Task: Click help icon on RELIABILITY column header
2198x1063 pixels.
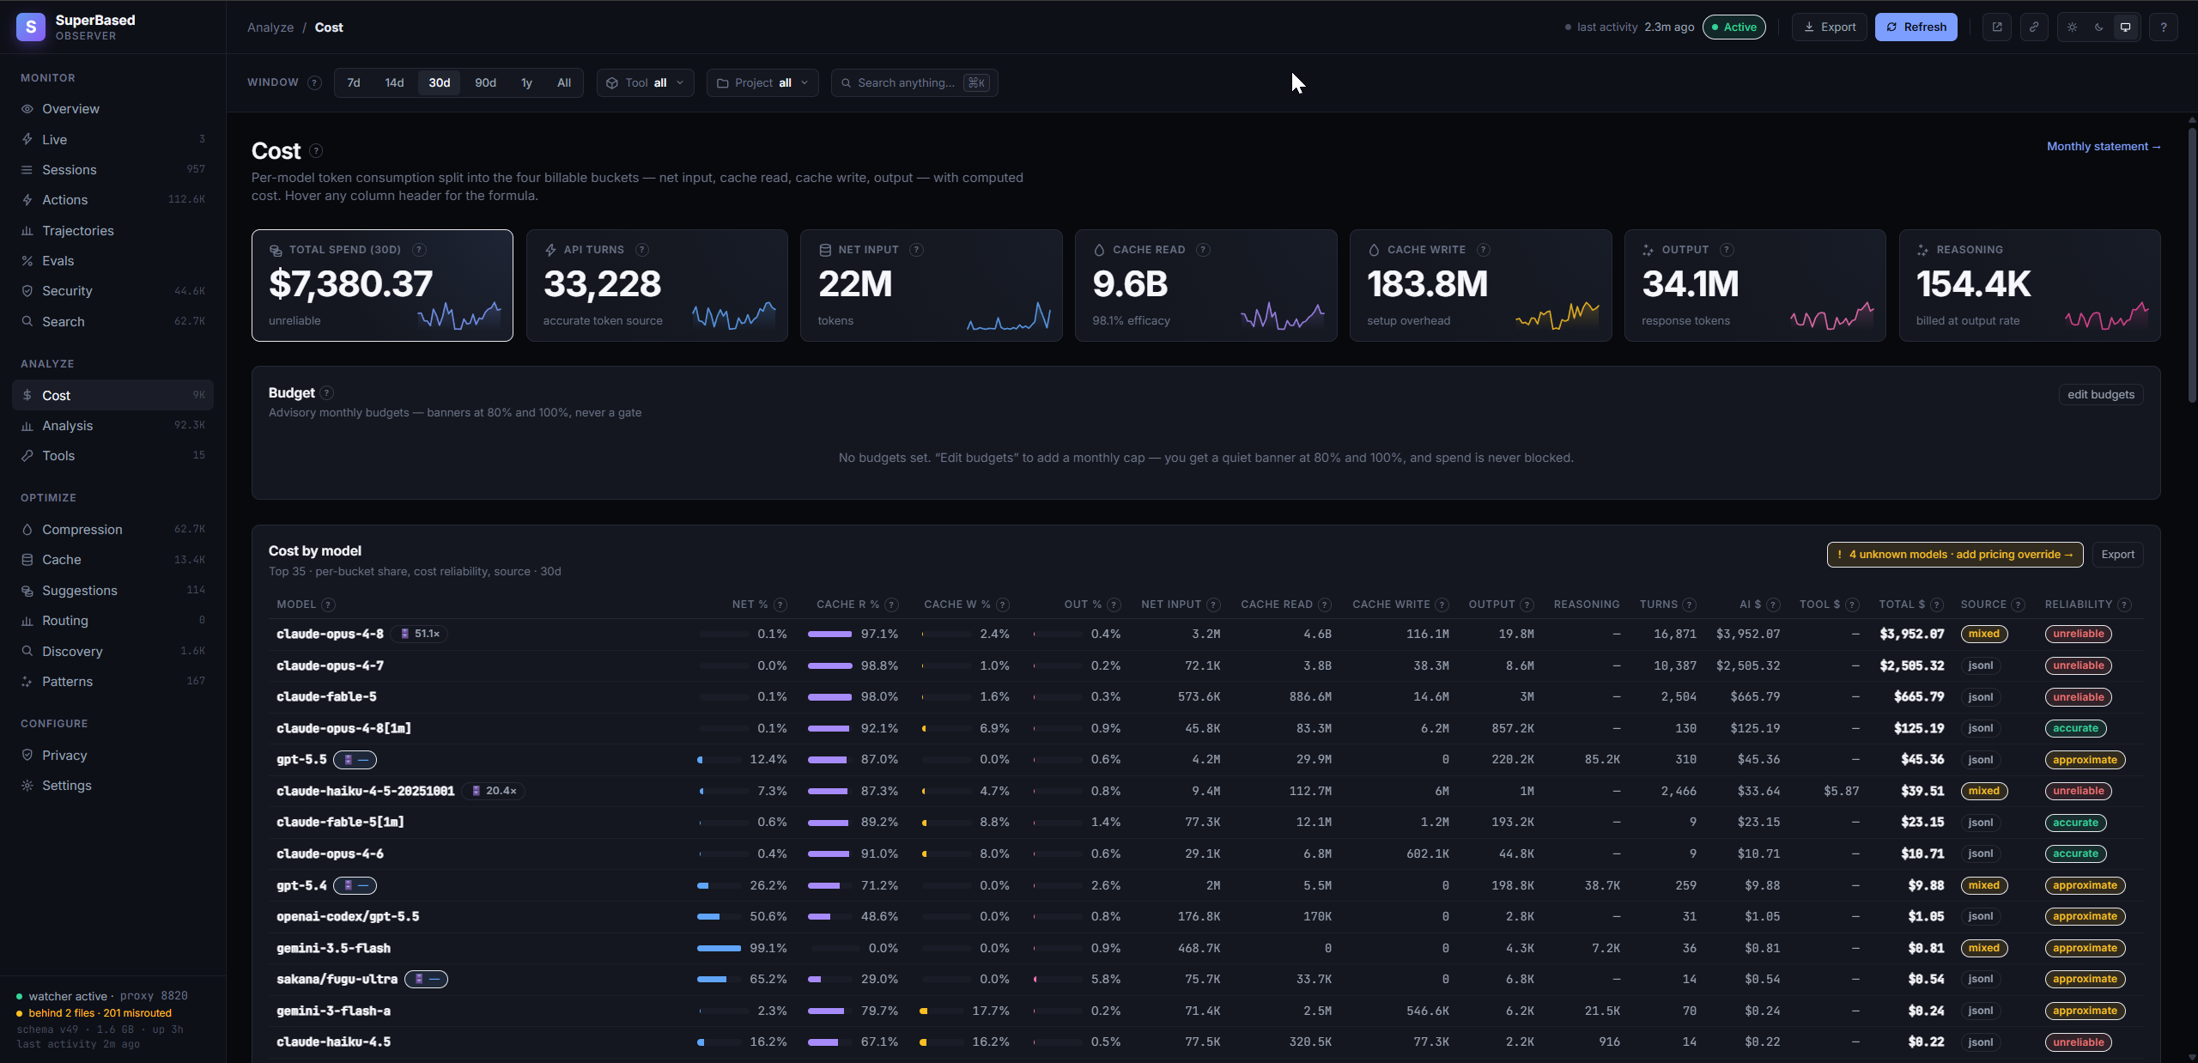Action: click(x=2124, y=604)
